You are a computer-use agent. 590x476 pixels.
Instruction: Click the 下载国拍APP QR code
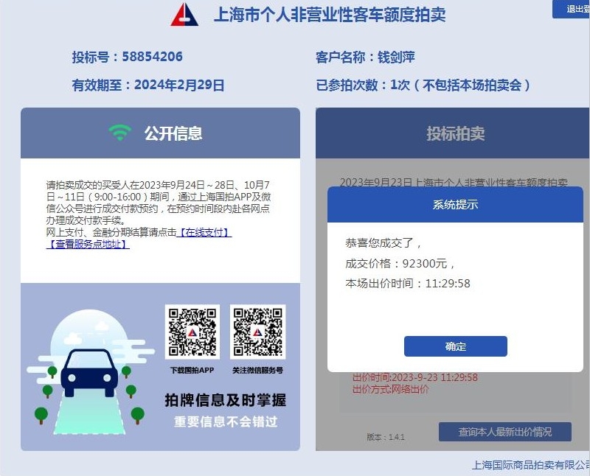pos(192,332)
